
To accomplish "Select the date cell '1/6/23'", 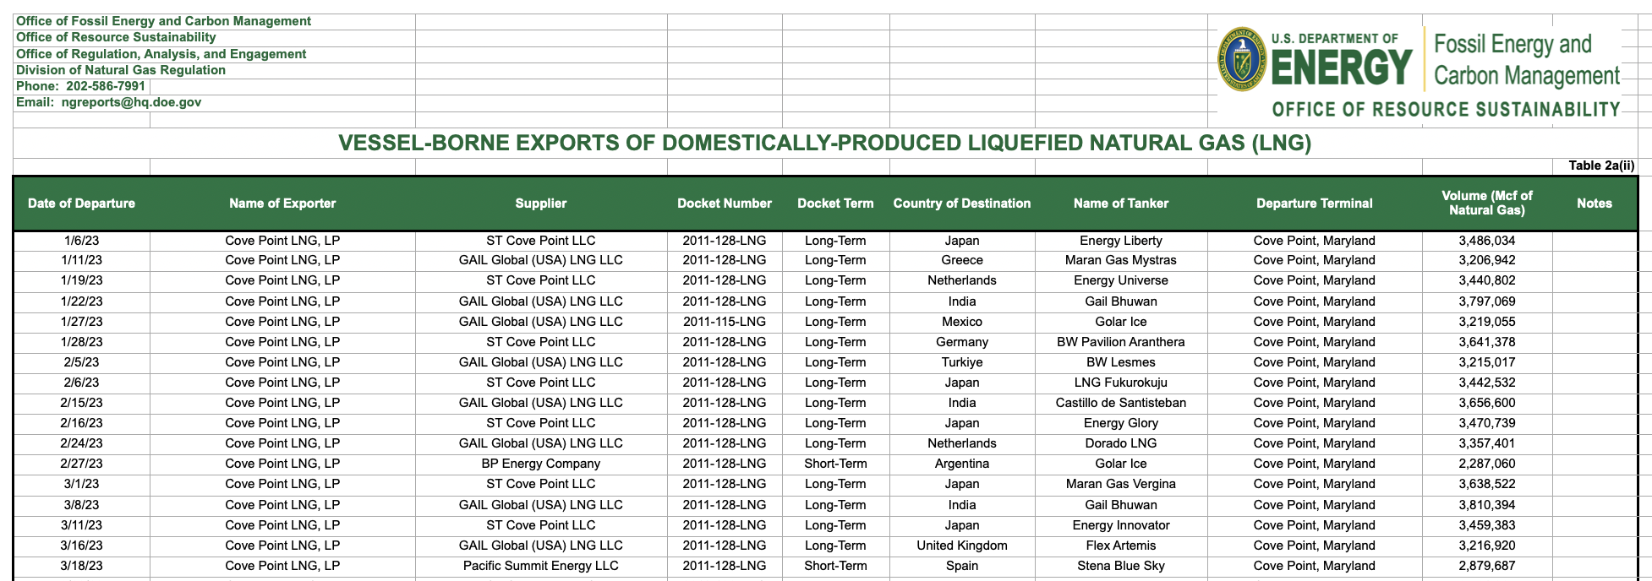I will tap(81, 241).
